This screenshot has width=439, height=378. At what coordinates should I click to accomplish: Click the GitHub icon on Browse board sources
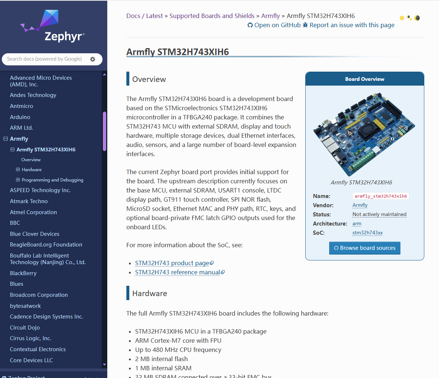pos(336,248)
